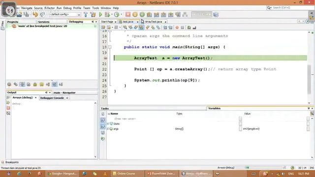Viewport: 315px width, 177px height.
Task: Open the Start Page tab
Action: (107, 22)
